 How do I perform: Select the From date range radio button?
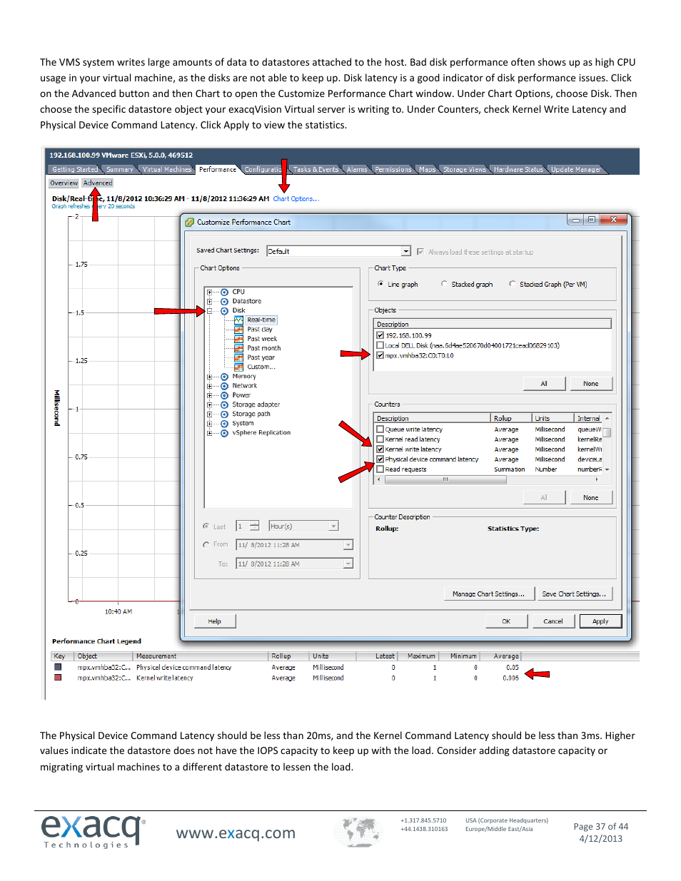tap(206, 544)
